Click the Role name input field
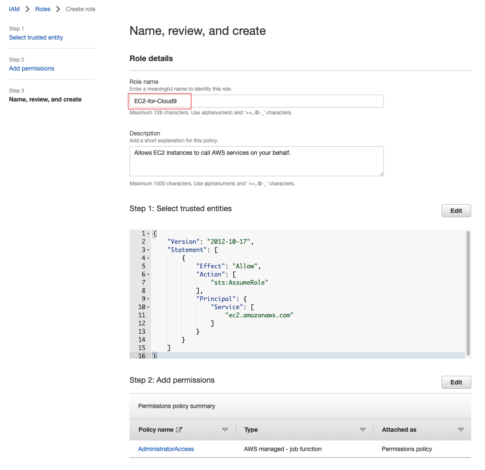This screenshot has height=470, width=485. 256,101
